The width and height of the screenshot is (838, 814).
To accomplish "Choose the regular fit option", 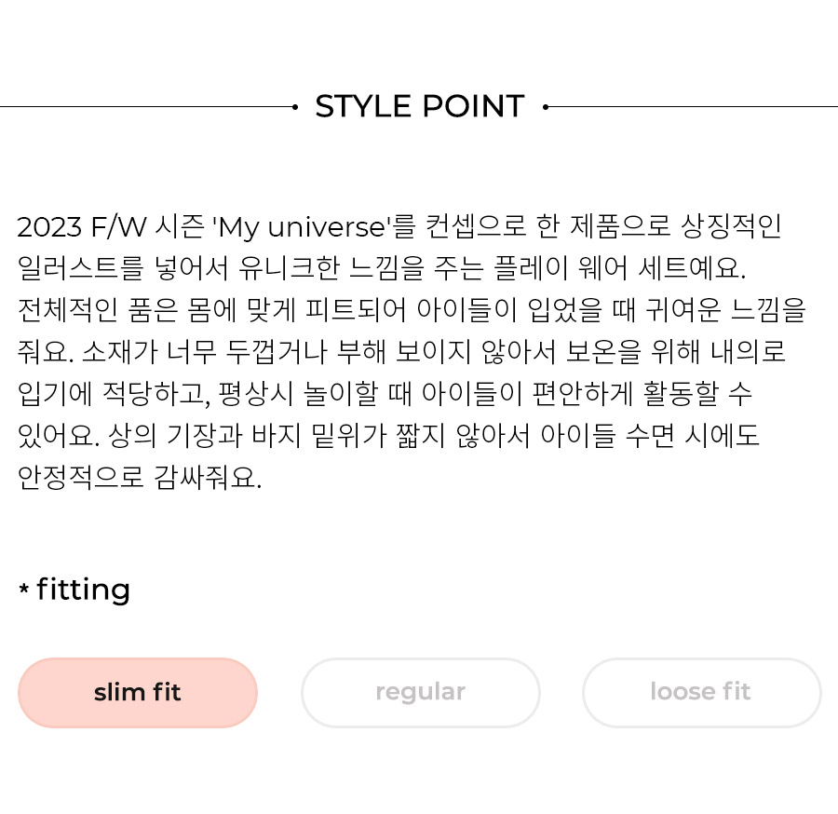I will tap(421, 693).
